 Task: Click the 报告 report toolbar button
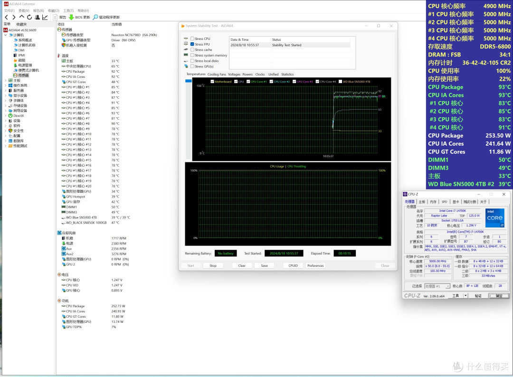point(60,17)
